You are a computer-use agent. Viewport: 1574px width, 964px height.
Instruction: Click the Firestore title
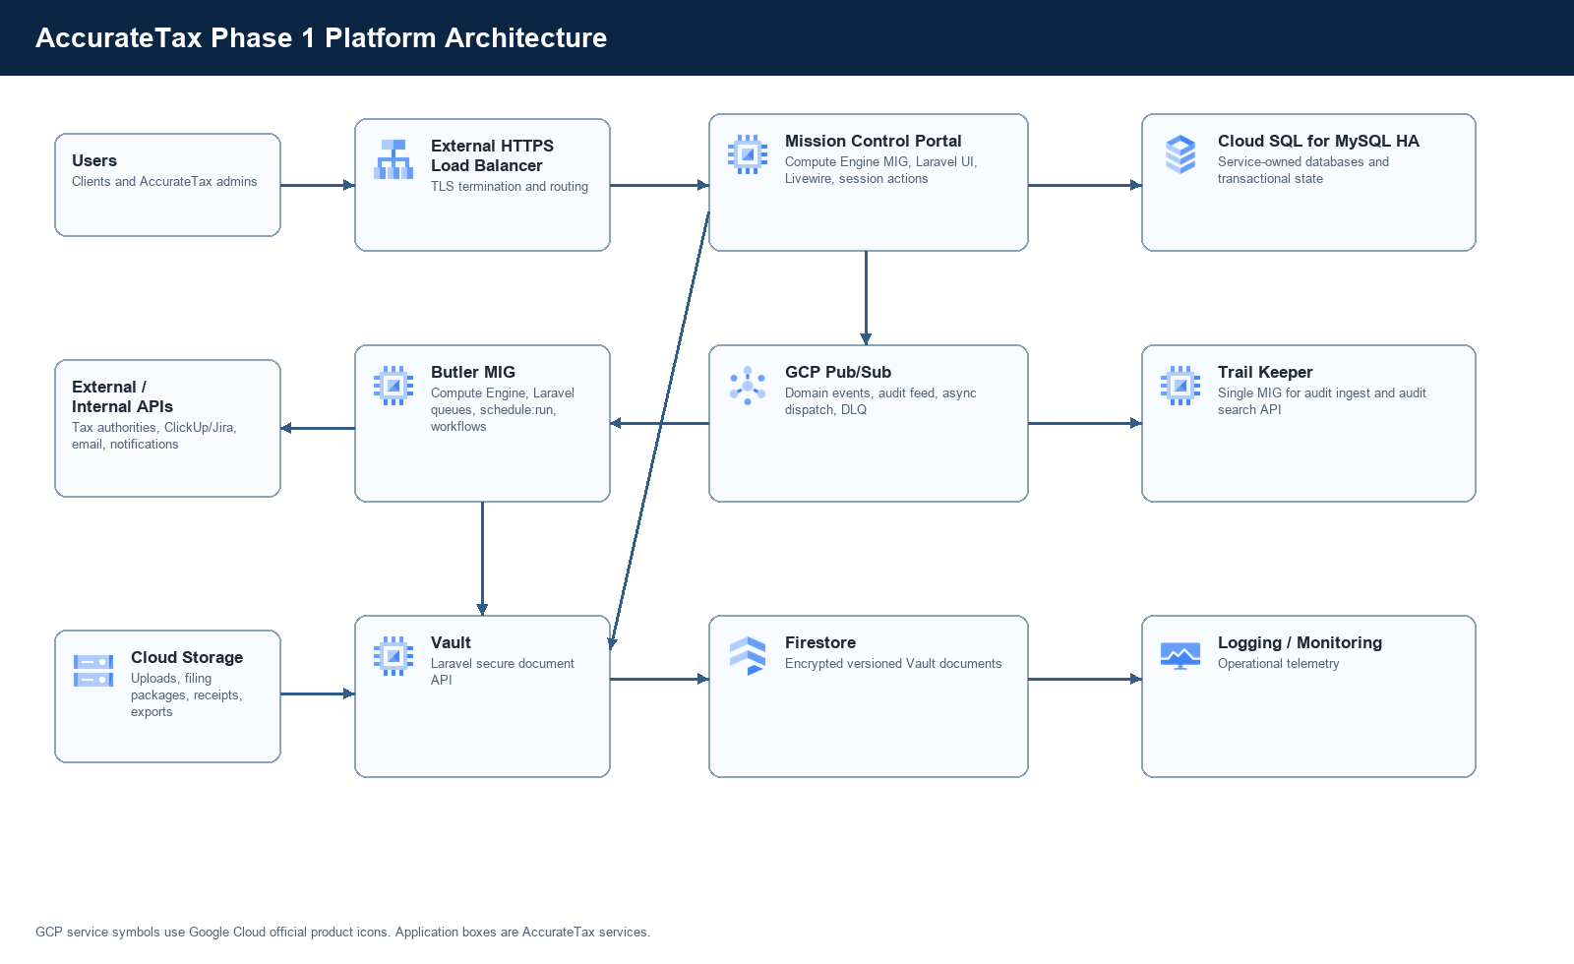coord(820,642)
